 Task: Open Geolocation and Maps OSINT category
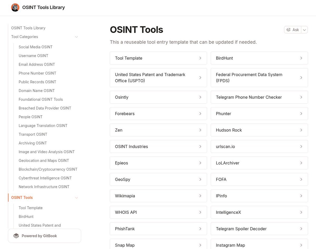[x=44, y=160]
